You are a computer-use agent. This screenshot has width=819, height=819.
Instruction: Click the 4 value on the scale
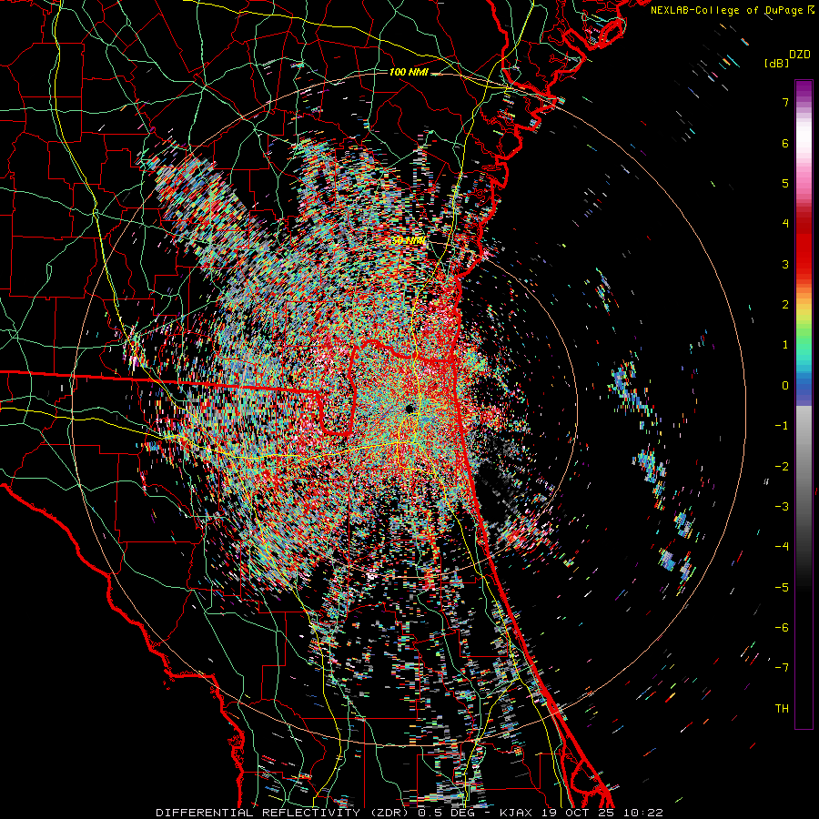pyautogui.click(x=785, y=224)
